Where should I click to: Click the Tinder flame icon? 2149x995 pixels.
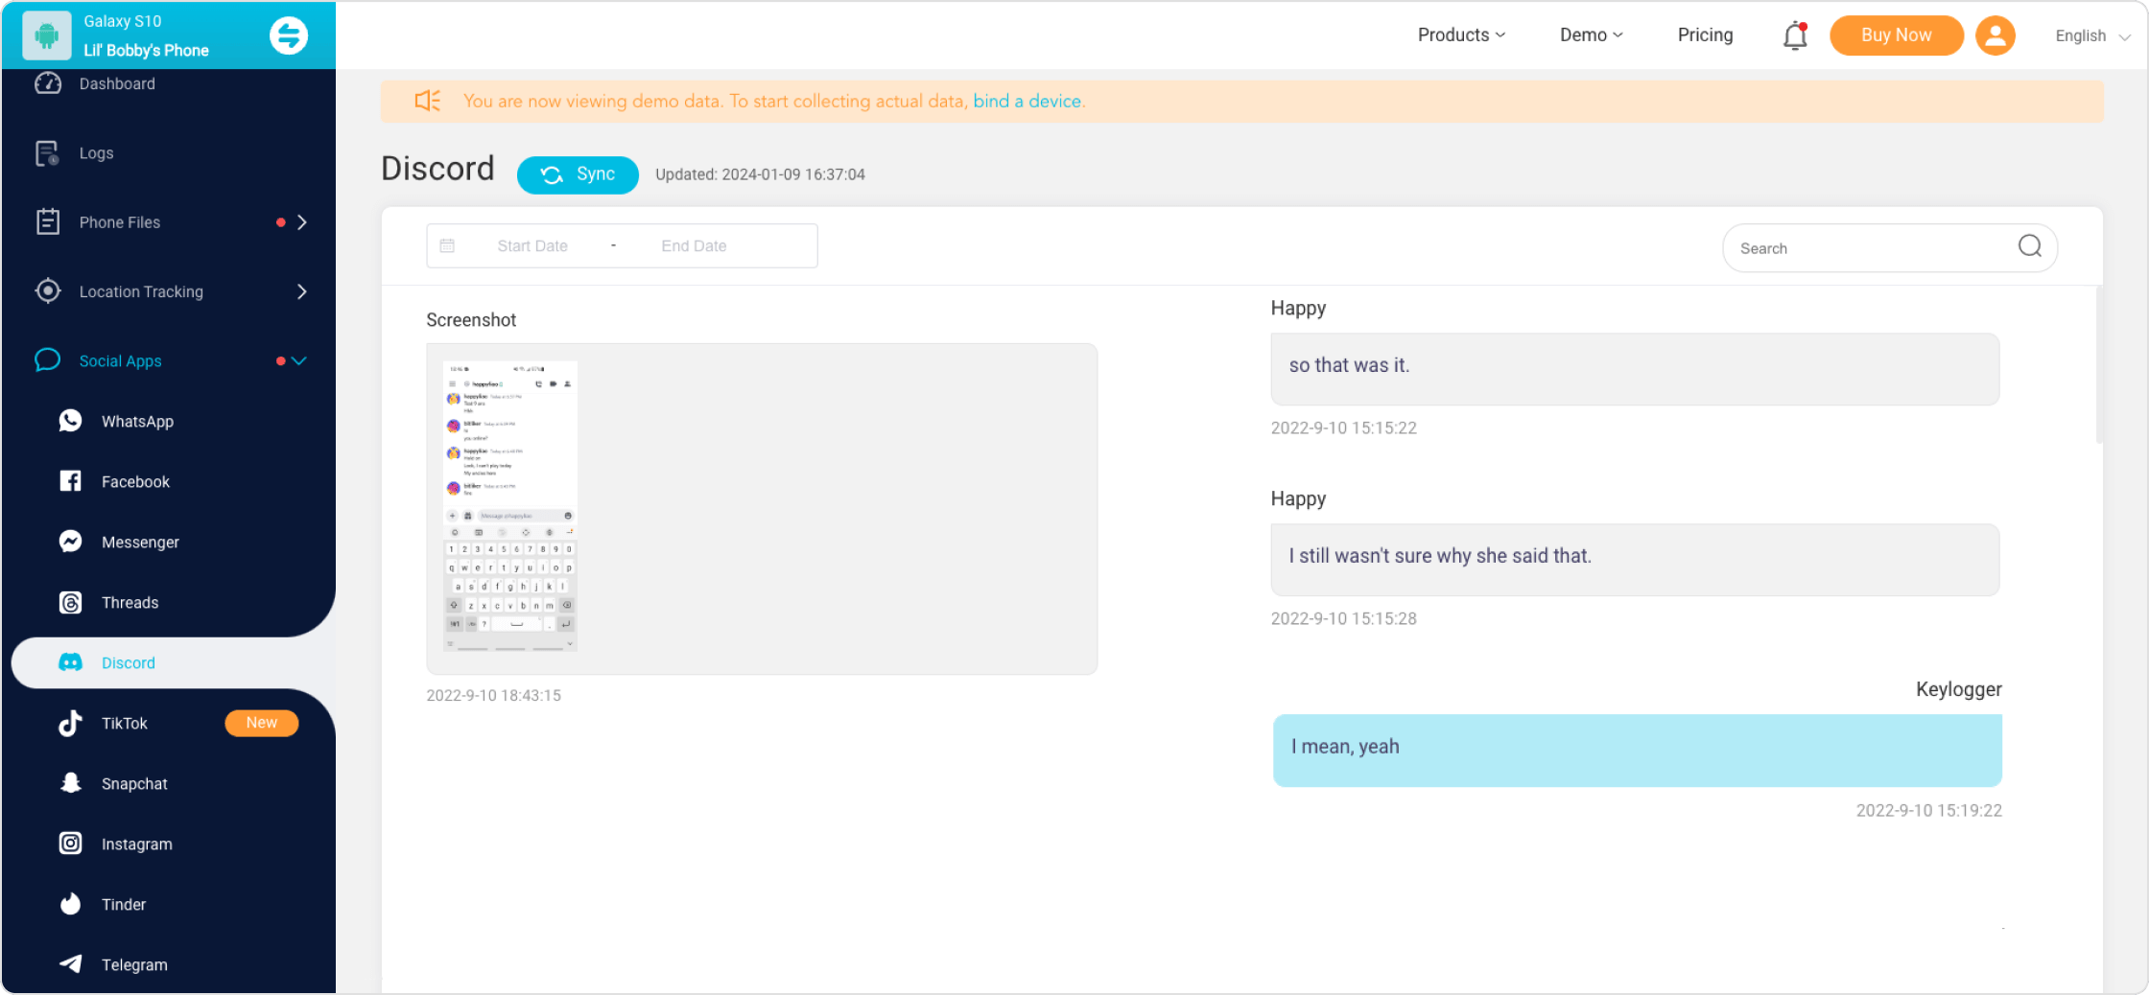(70, 904)
